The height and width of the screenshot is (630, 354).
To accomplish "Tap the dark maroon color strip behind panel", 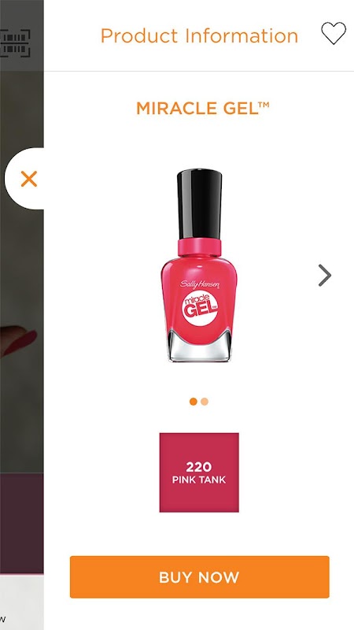I will [x=22, y=523].
